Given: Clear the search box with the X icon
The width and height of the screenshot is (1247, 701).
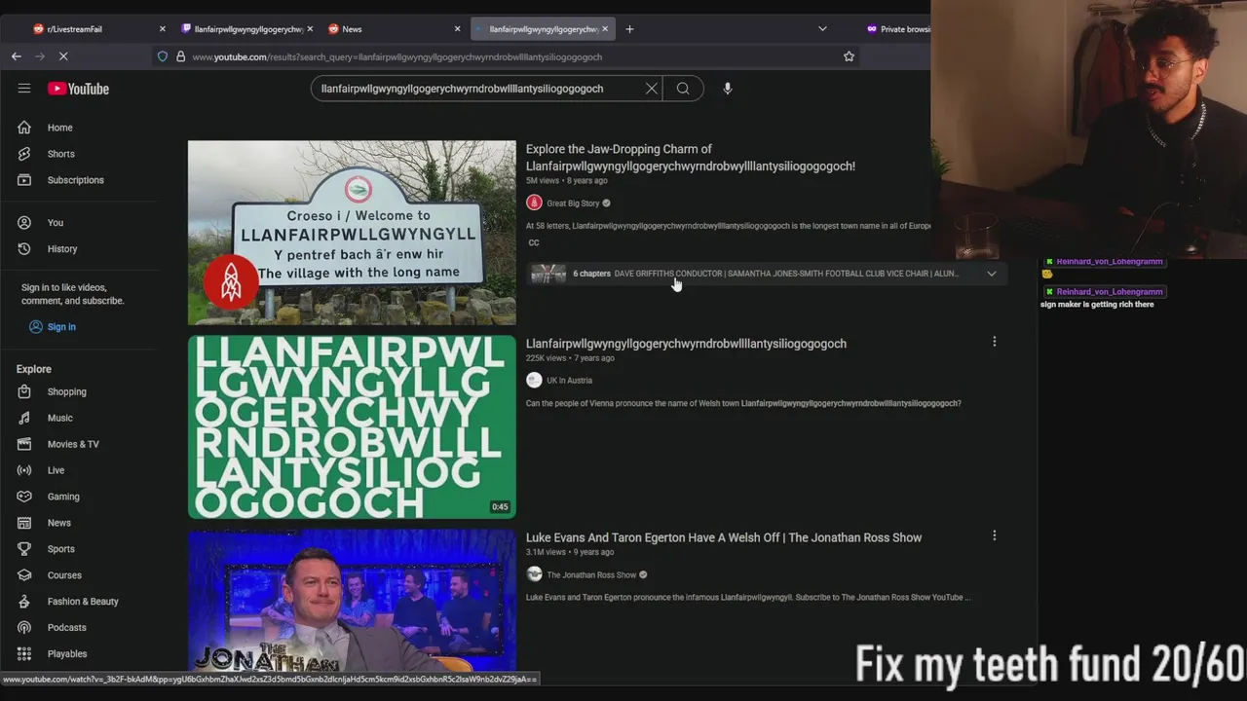Looking at the screenshot, I should [x=652, y=89].
